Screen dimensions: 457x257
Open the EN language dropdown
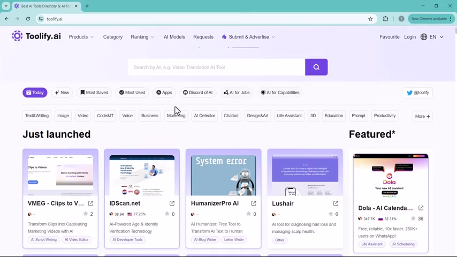436,37
